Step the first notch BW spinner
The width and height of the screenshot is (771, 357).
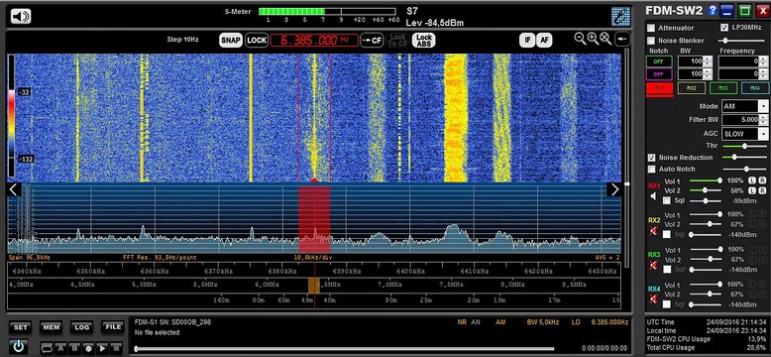pyautogui.click(x=708, y=61)
